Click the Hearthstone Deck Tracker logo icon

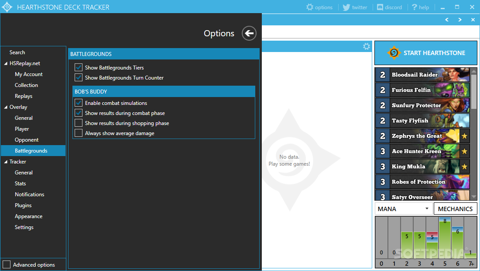pos(7,7)
